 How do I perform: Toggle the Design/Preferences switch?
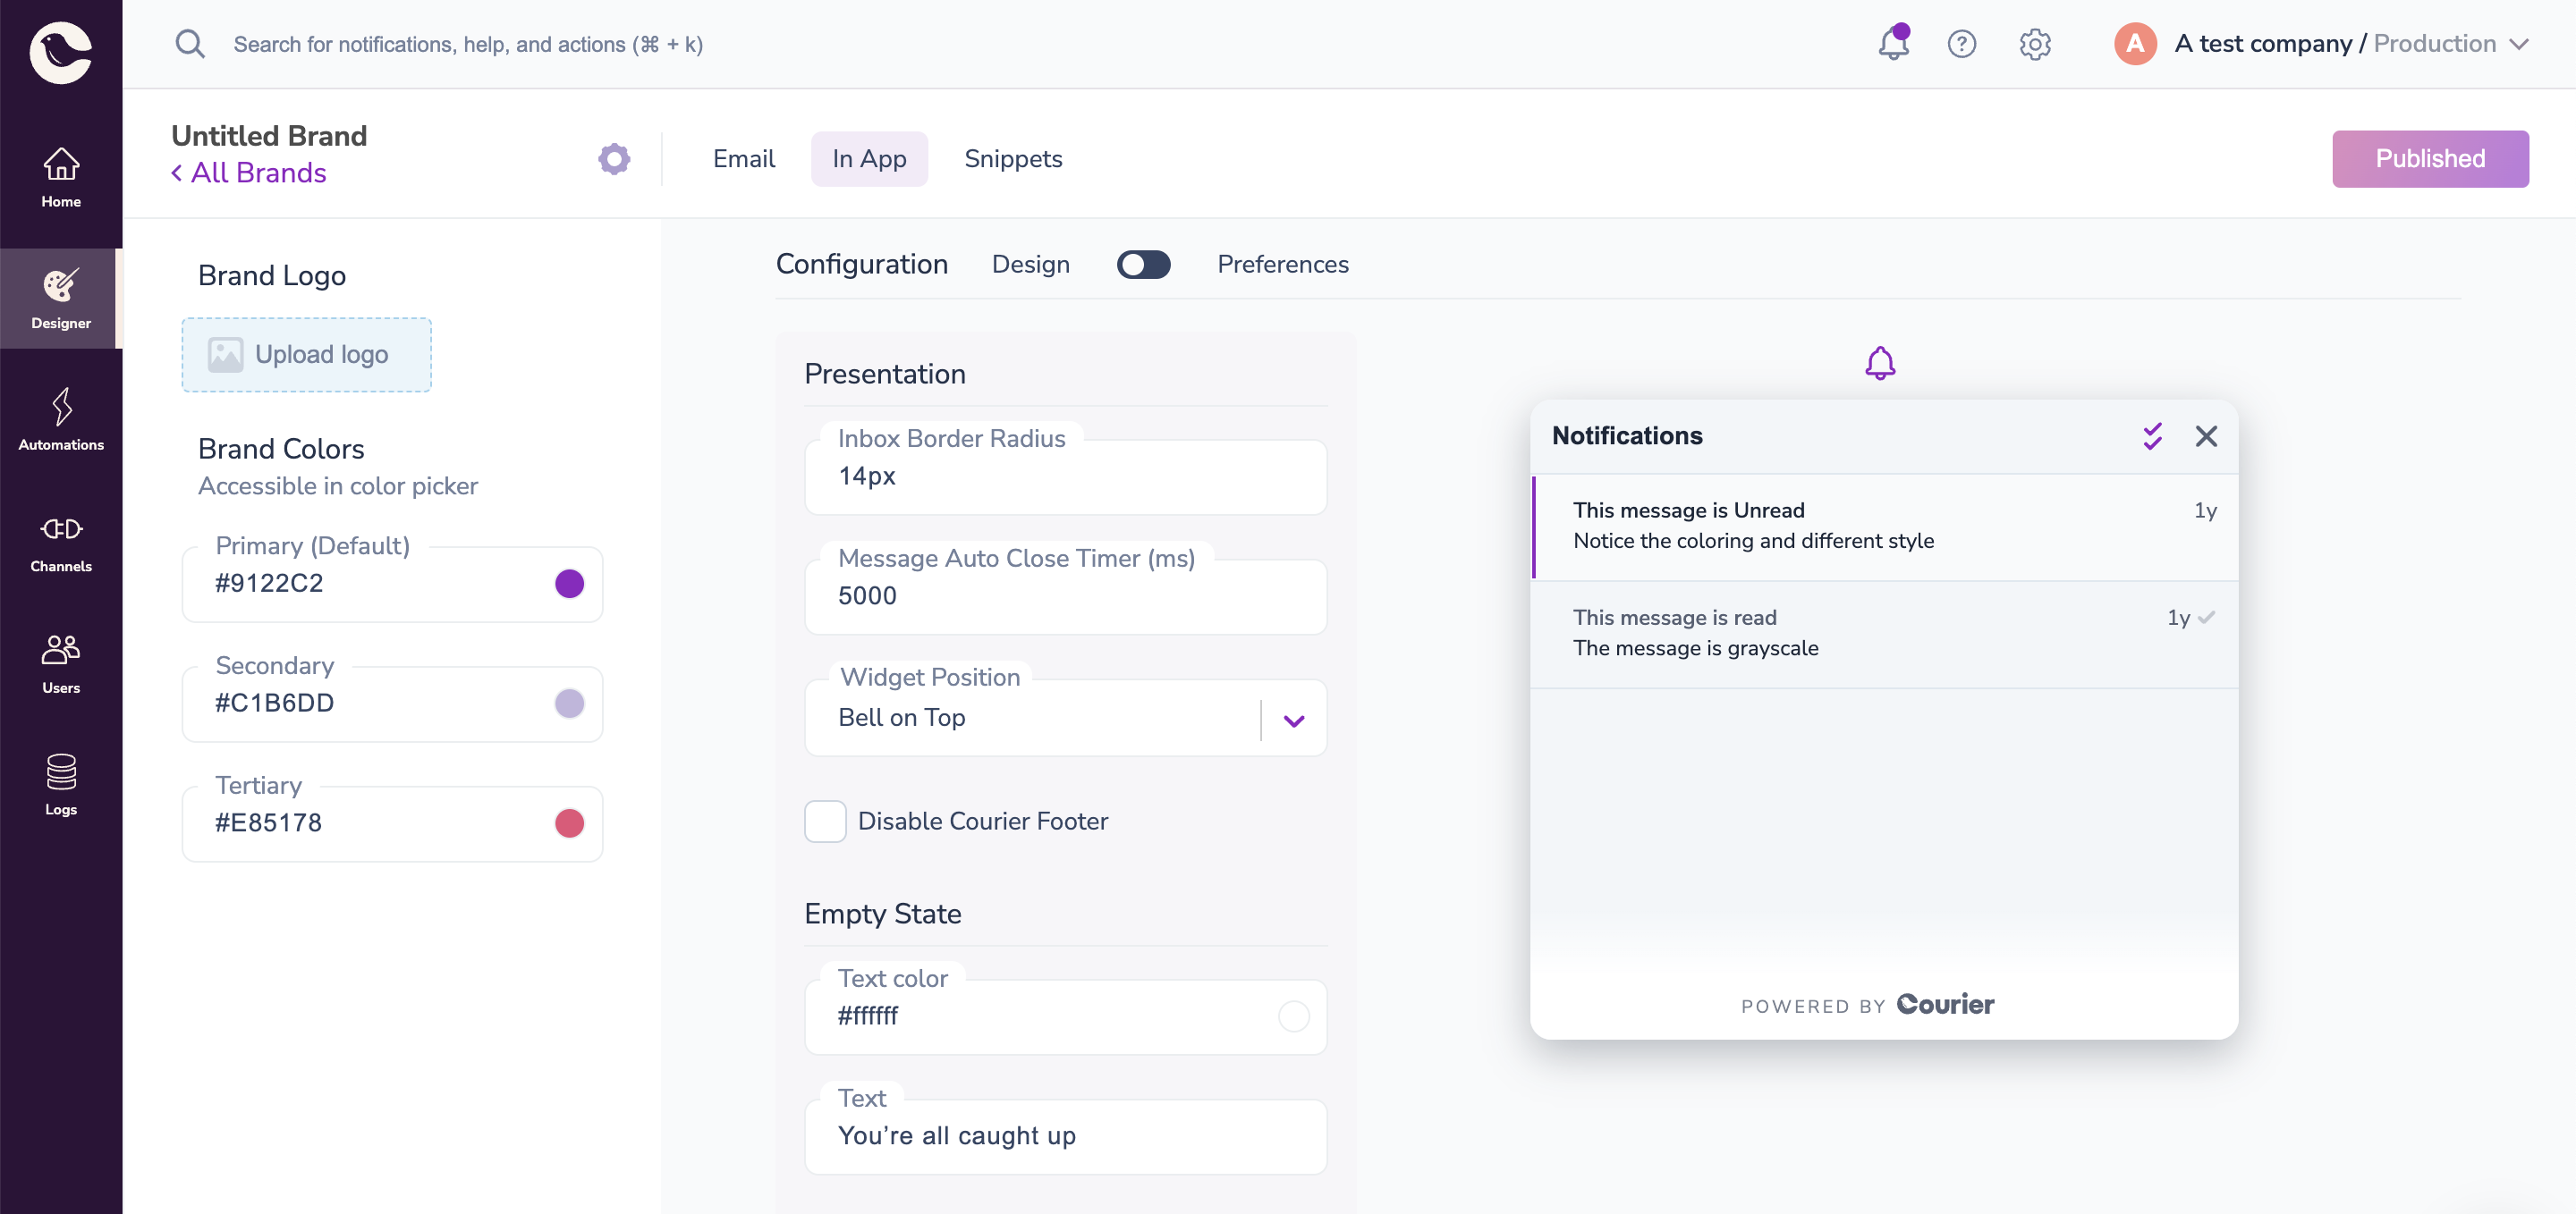1143,265
